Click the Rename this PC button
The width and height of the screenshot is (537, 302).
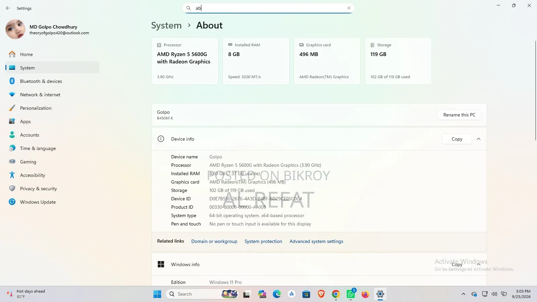tap(459, 115)
